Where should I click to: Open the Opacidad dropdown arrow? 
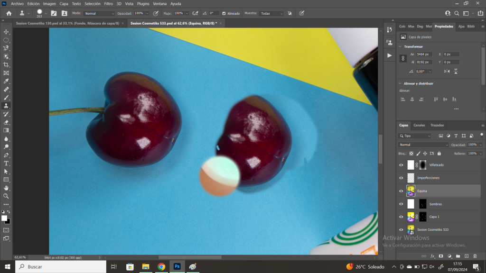481,145
